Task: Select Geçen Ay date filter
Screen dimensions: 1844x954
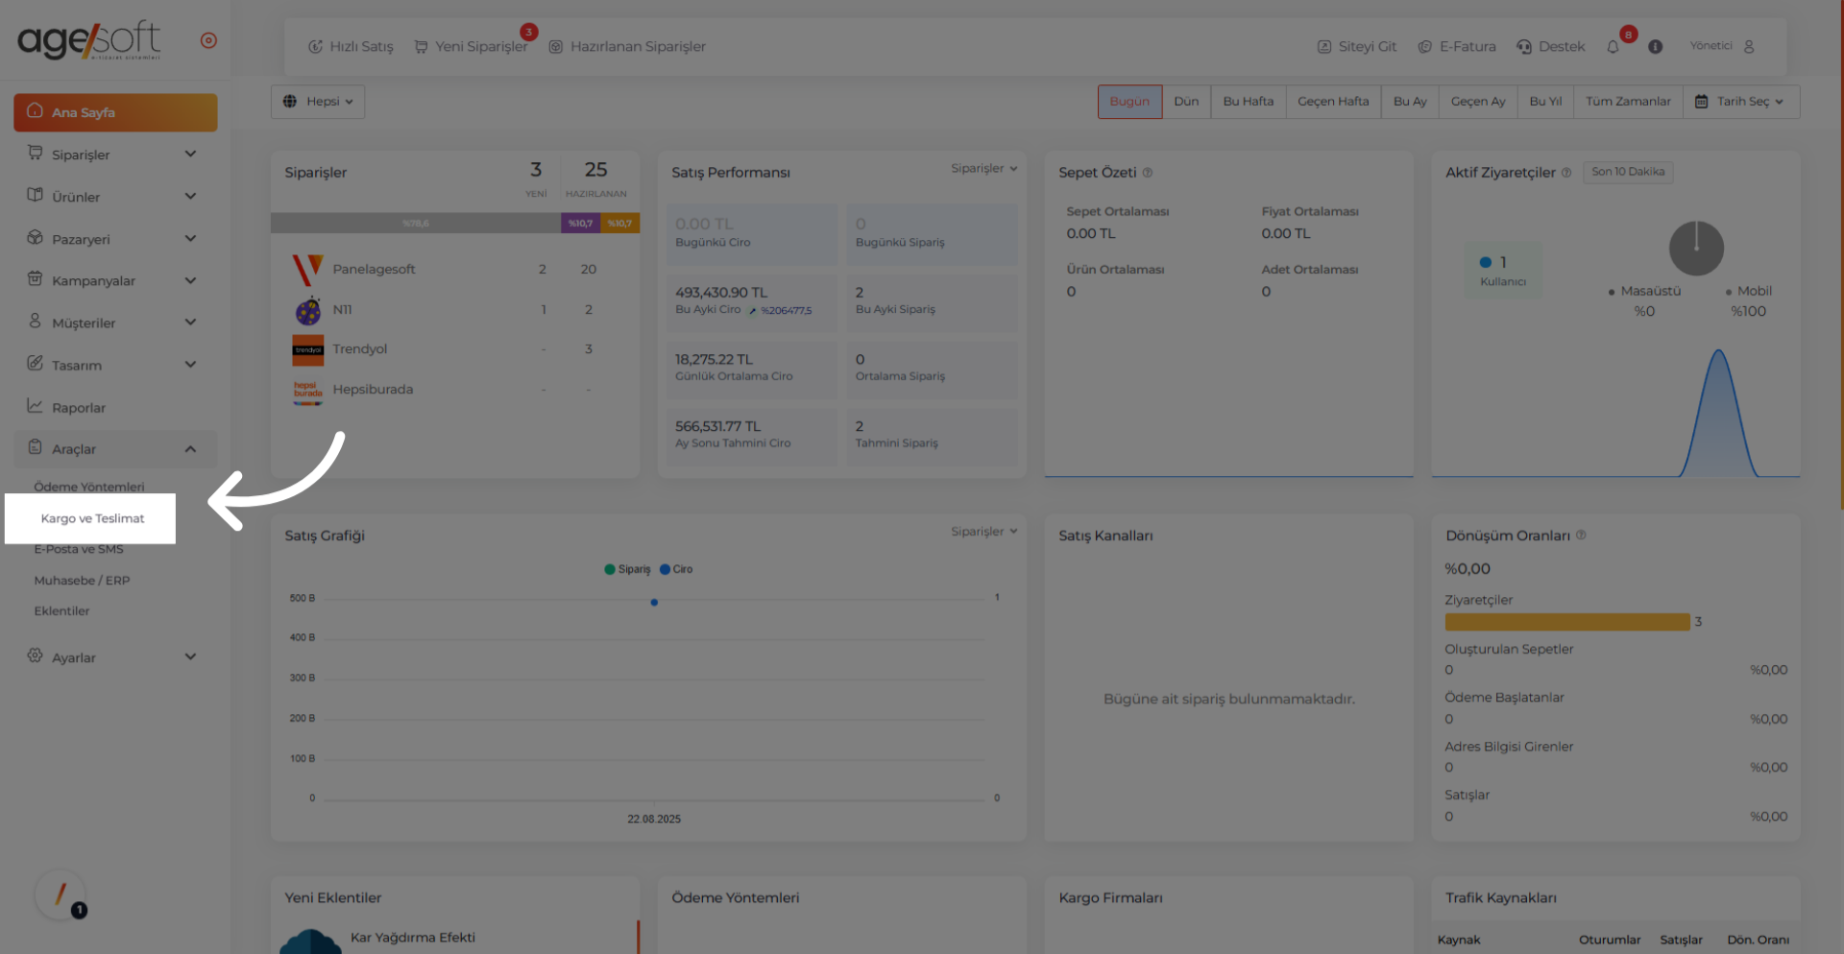Action: point(1478,102)
